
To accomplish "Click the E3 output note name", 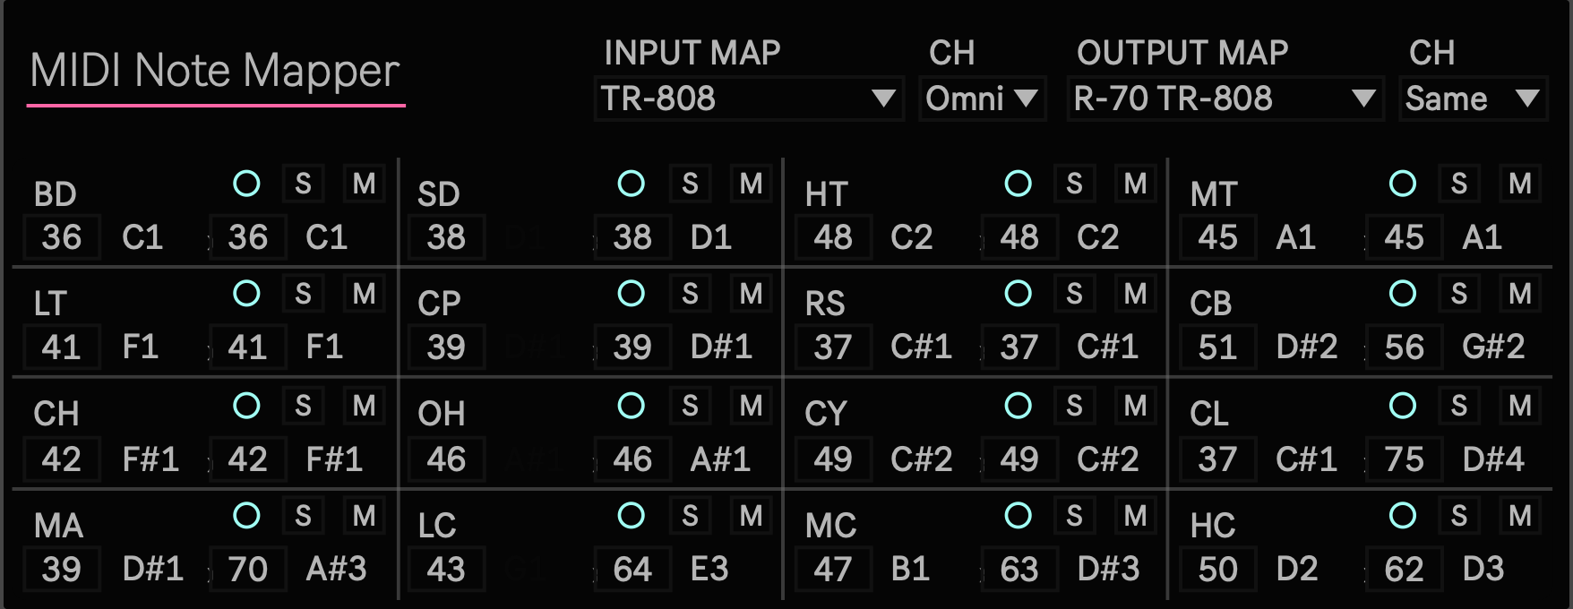I will (x=709, y=569).
